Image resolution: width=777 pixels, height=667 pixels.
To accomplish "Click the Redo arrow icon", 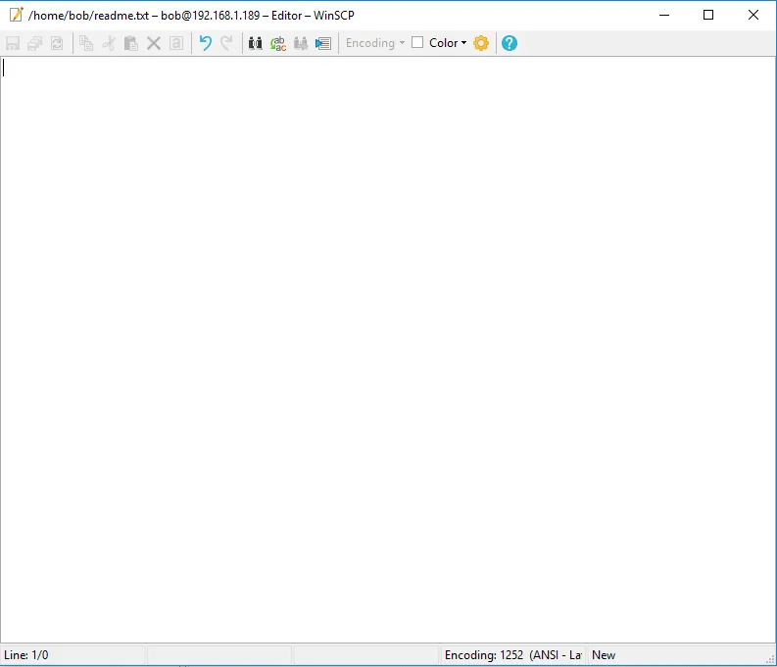I will [x=226, y=43].
